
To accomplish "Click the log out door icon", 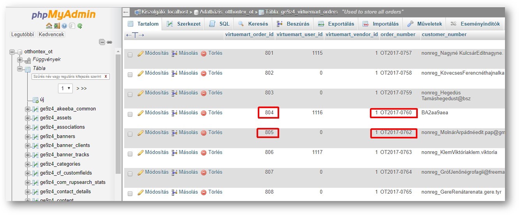I will pyautogui.click(x=57, y=26).
